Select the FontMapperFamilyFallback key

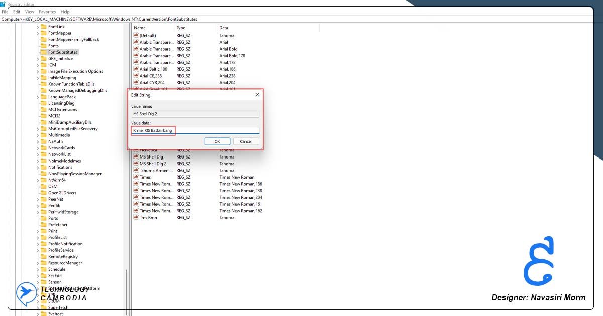pos(73,39)
